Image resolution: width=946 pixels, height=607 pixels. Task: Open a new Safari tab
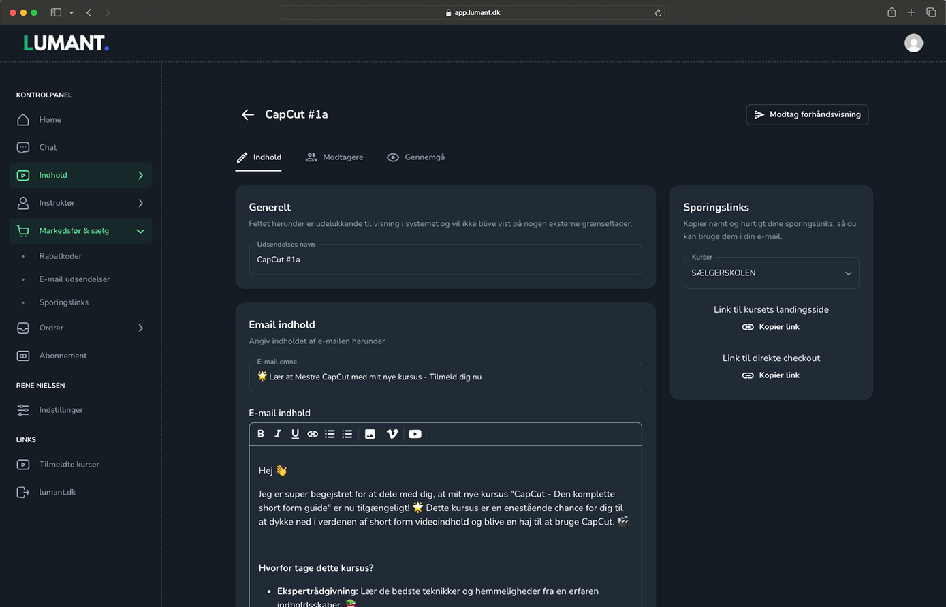911,12
